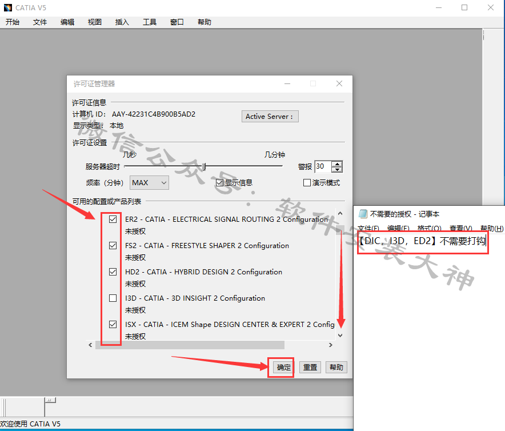Open the 窗口 menu in CATIA

tap(177, 22)
